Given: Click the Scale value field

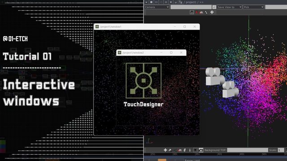Looking at the screenshot, I should [281, 150].
